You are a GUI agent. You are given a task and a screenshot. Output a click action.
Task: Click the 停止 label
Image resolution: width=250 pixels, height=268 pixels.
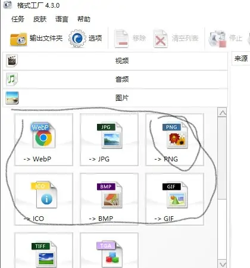(236, 38)
